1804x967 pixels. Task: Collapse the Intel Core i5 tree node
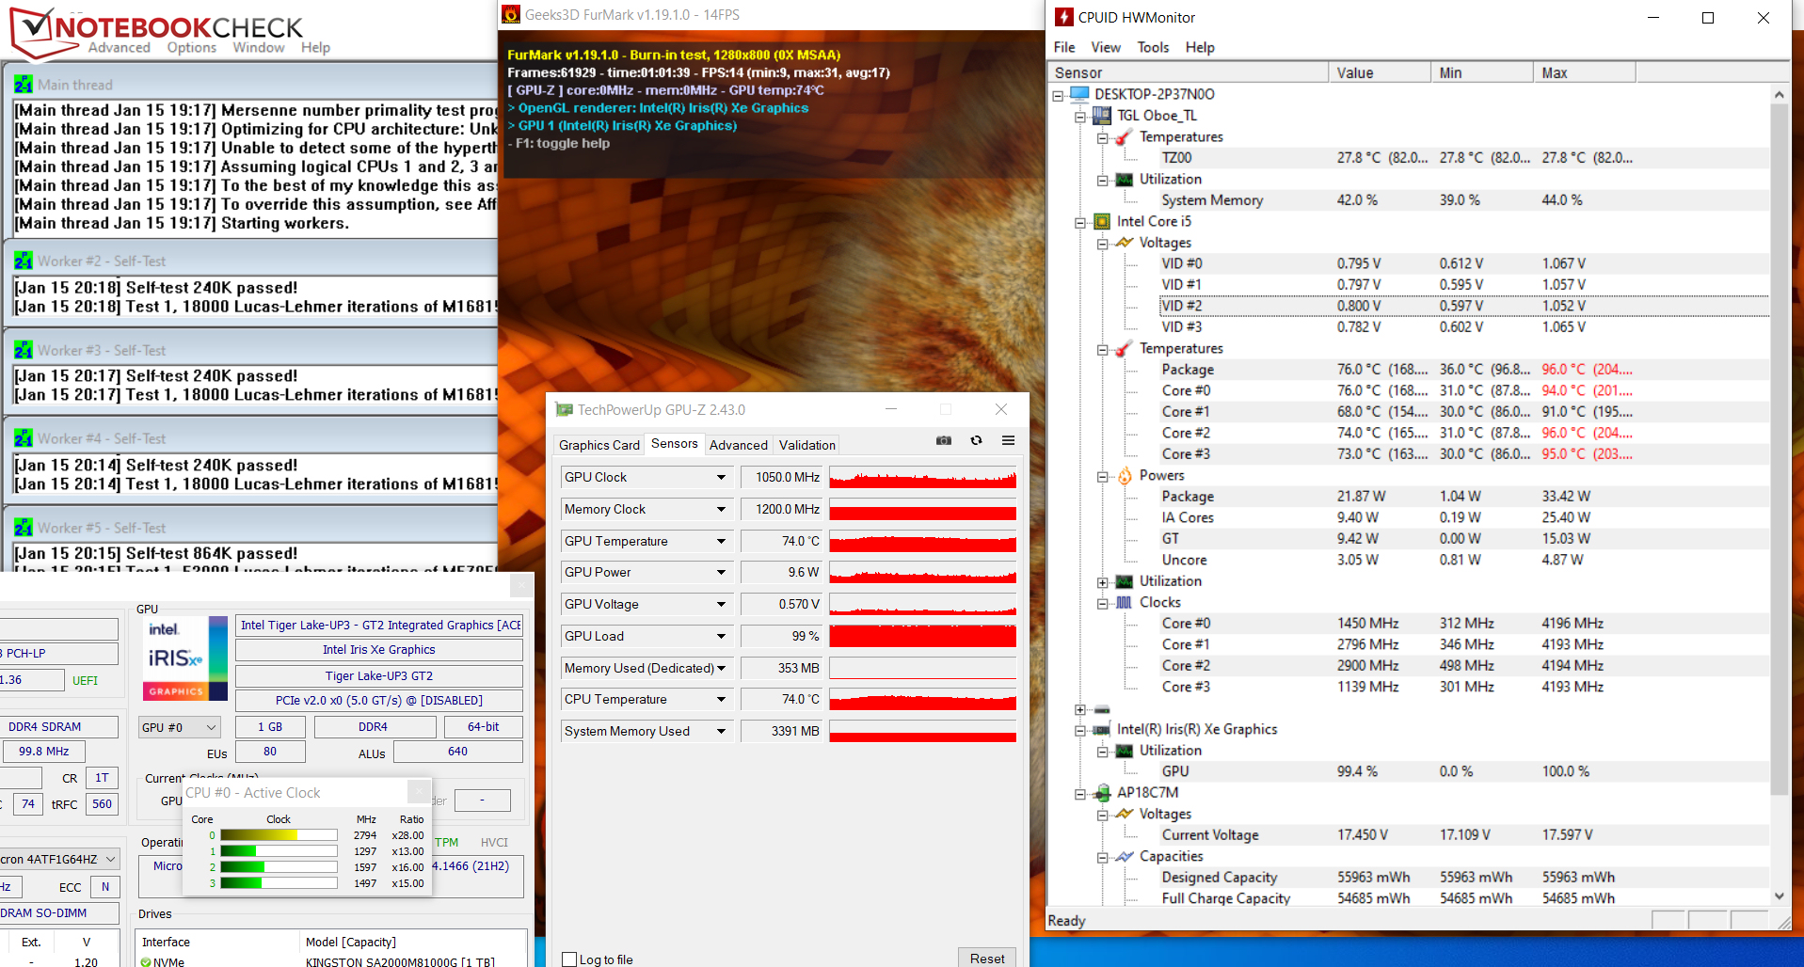pos(1080,223)
